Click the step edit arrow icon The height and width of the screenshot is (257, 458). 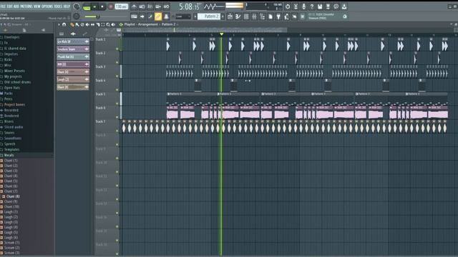pyautogui.click(x=142, y=16)
